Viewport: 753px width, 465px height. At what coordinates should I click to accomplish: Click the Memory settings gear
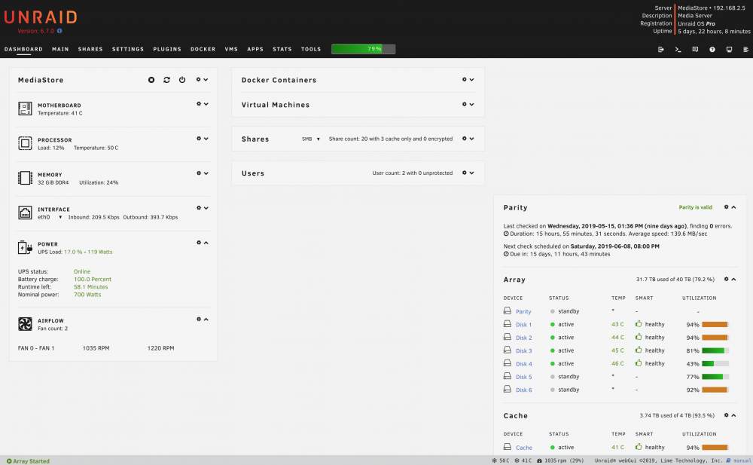coord(199,173)
